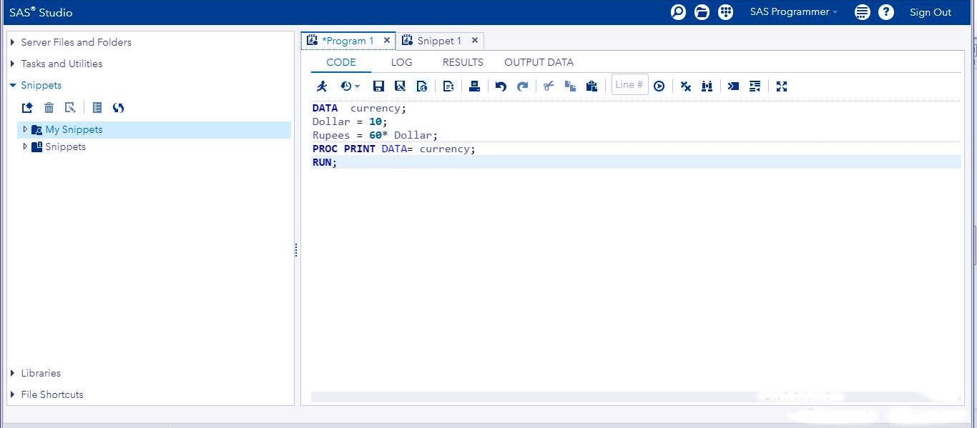Image resolution: width=977 pixels, height=428 pixels.
Task: Open the submission history dropdown
Action: coord(350,86)
